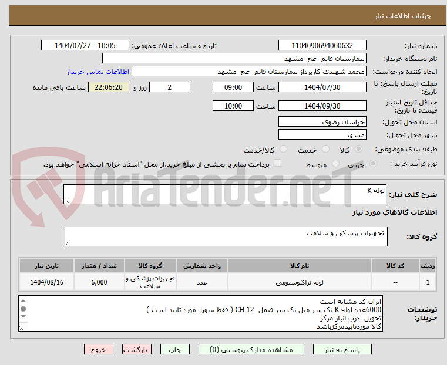The height and width of the screenshot is (365, 447).
Task: Click the need date cell 1404/08/16
Action: click(x=47, y=282)
